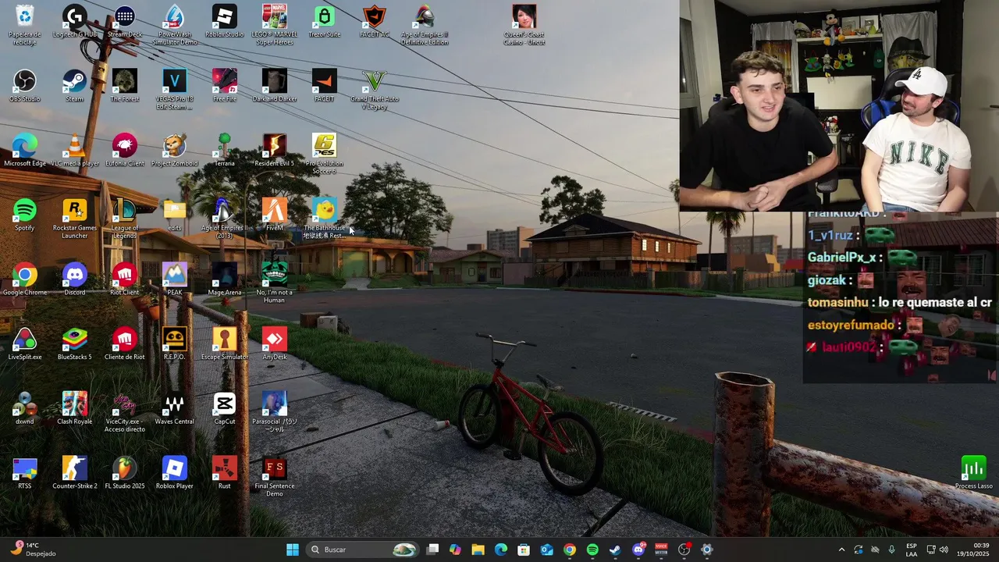The height and width of the screenshot is (562, 999).
Task: Select the Age of Empires II (2013) icon
Action: click(225, 219)
